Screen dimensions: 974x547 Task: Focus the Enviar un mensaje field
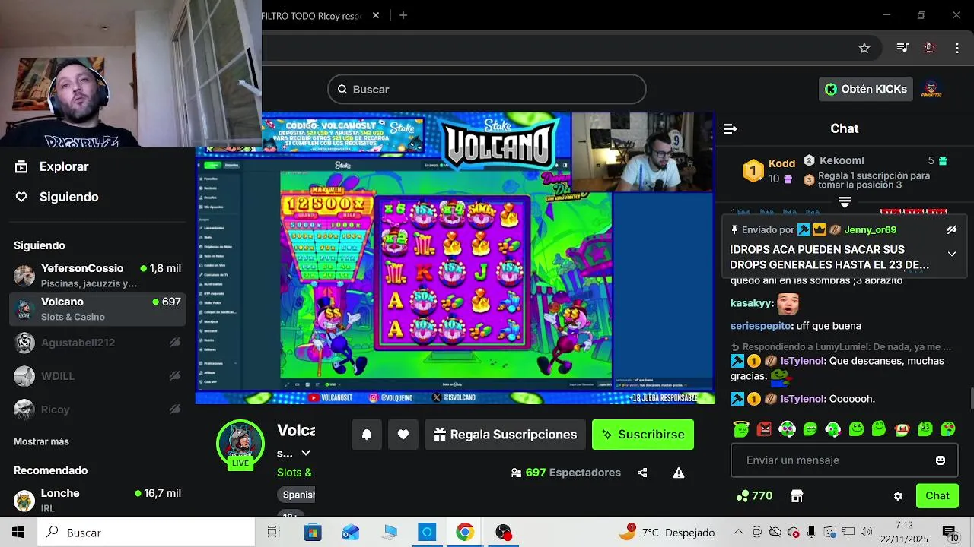click(845, 460)
